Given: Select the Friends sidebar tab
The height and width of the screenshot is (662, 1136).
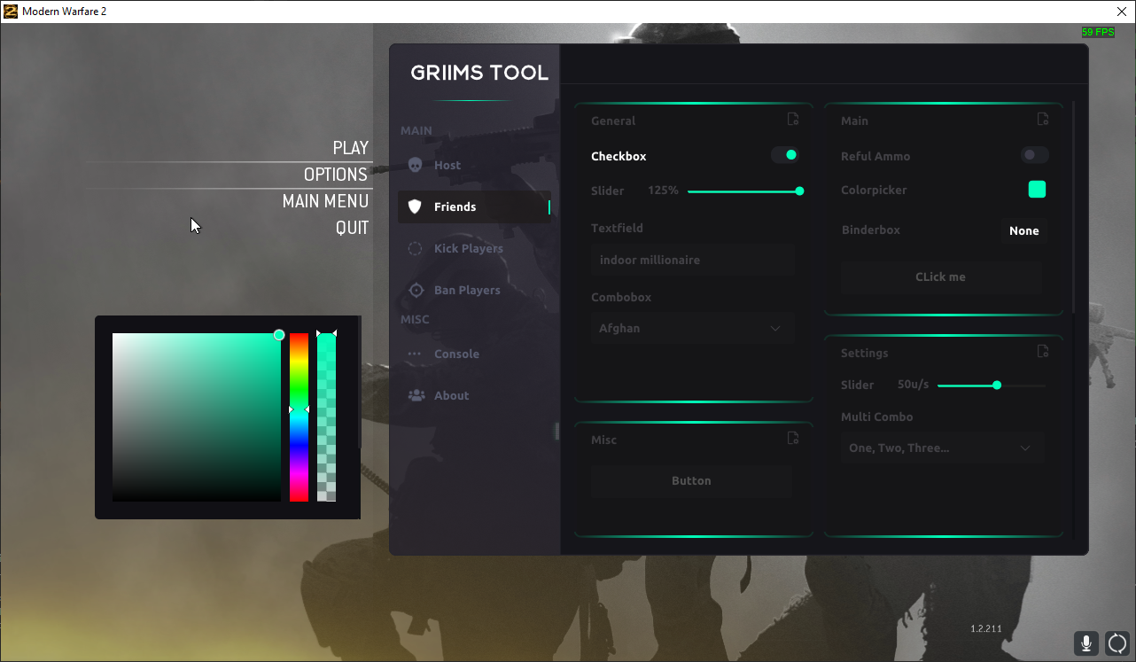Looking at the screenshot, I should 474,206.
